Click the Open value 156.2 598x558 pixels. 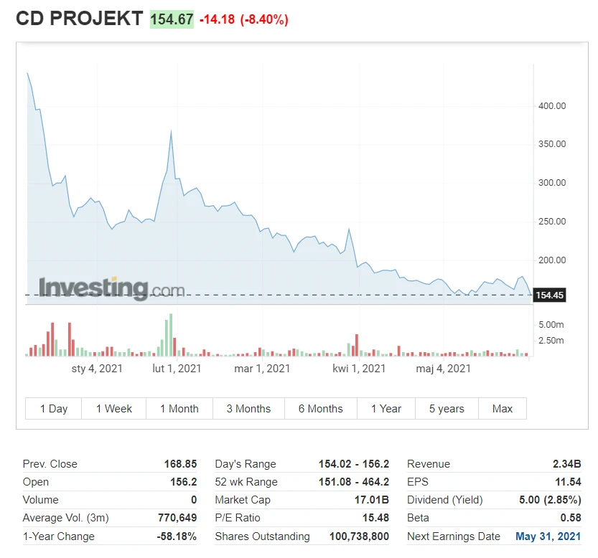[x=184, y=482]
